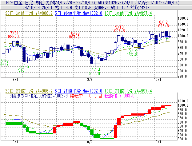Click the 10/1 date label under lower chart
192x146 pixels.
[x=158, y=142]
